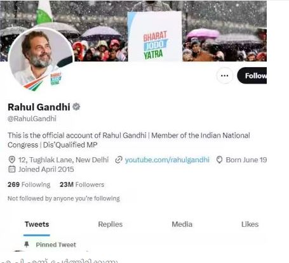Switch to the Replies tab
This screenshot has width=289, height=263.
click(111, 224)
